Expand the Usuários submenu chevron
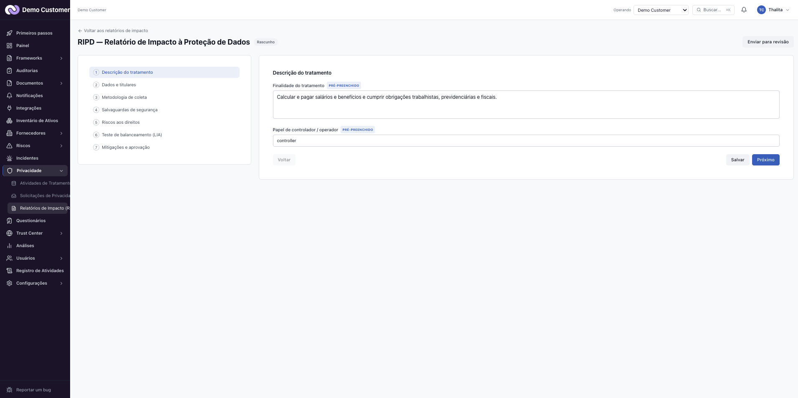This screenshot has height=398, width=798. (x=61, y=258)
